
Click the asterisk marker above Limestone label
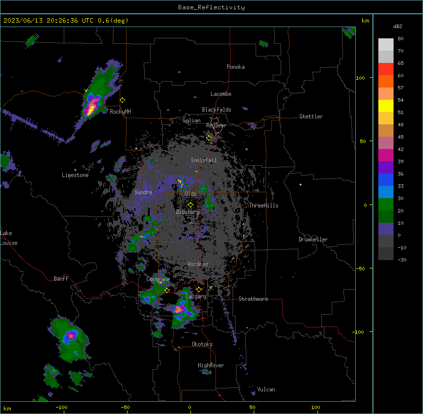[x=75, y=170]
